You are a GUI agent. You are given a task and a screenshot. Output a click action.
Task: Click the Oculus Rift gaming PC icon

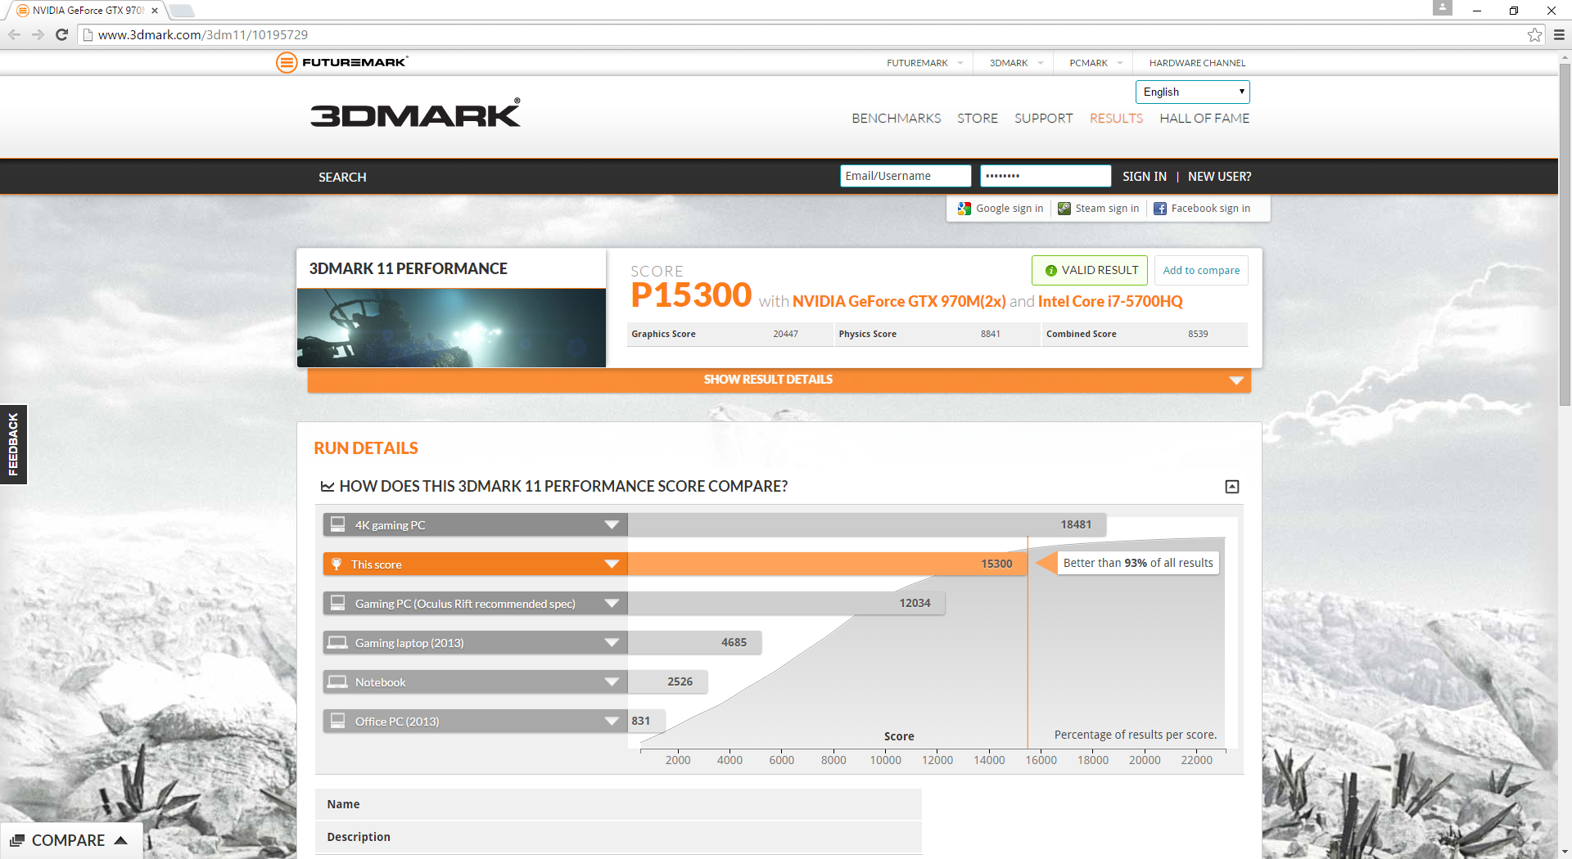(x=337, y=603)
